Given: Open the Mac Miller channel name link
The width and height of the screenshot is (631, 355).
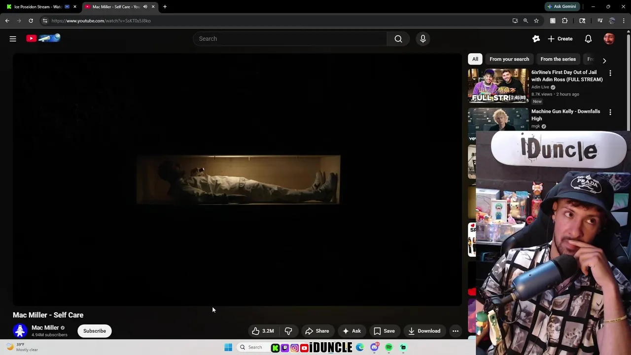Looking at the screenshot, I should coord(45,327).
